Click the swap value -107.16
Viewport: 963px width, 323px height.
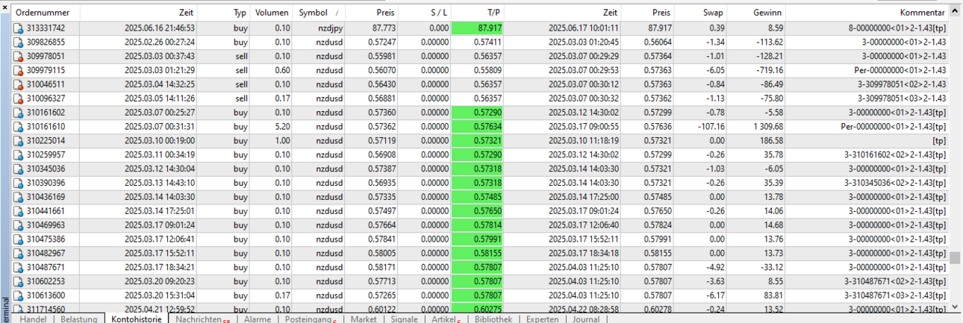710,127
